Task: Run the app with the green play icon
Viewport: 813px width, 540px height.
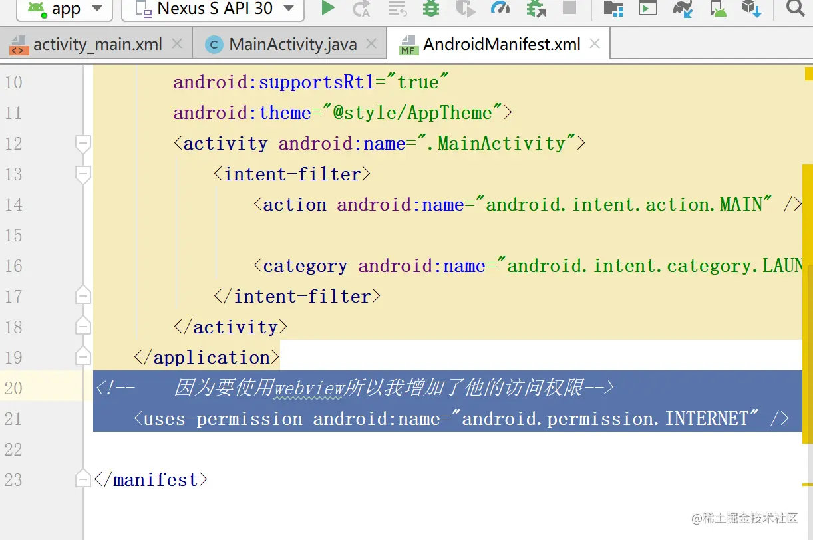Action: [327, 8]
